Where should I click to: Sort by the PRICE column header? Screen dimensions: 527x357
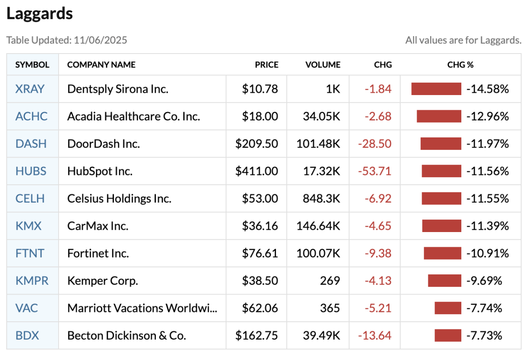pyautogui.click(x=267, y=65)
